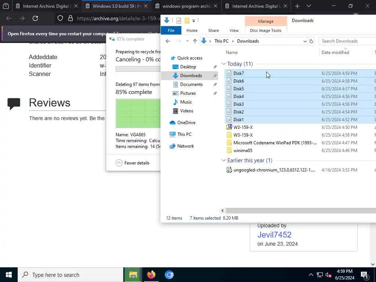This screenshot has height=282, width=376.
Task: Open the Home ribbon tab
Action: coord(192,30)
